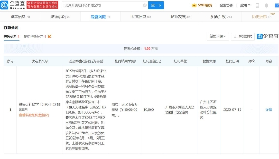Click the 处罚金额(元) column header
This screenshot has width=279, height=159.
click(152, 61)
